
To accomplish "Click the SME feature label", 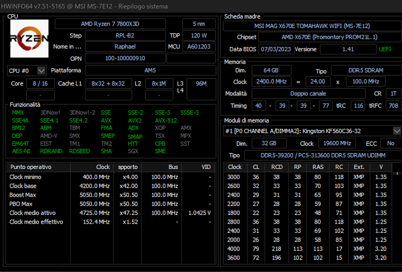I will 160,151.
